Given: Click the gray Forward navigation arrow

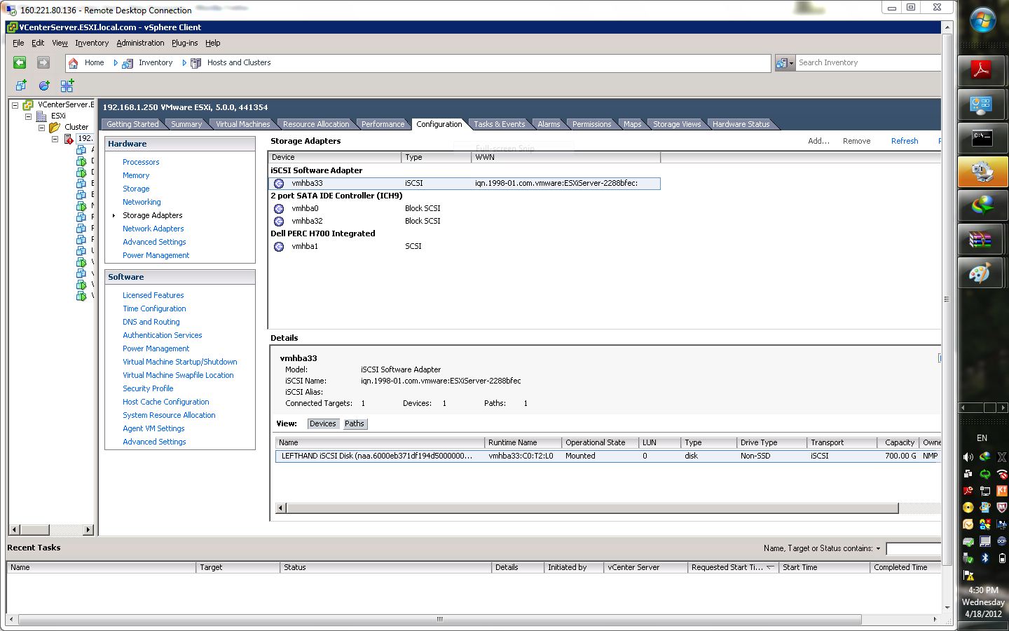Looking at the screenshot, I should 43,62.
